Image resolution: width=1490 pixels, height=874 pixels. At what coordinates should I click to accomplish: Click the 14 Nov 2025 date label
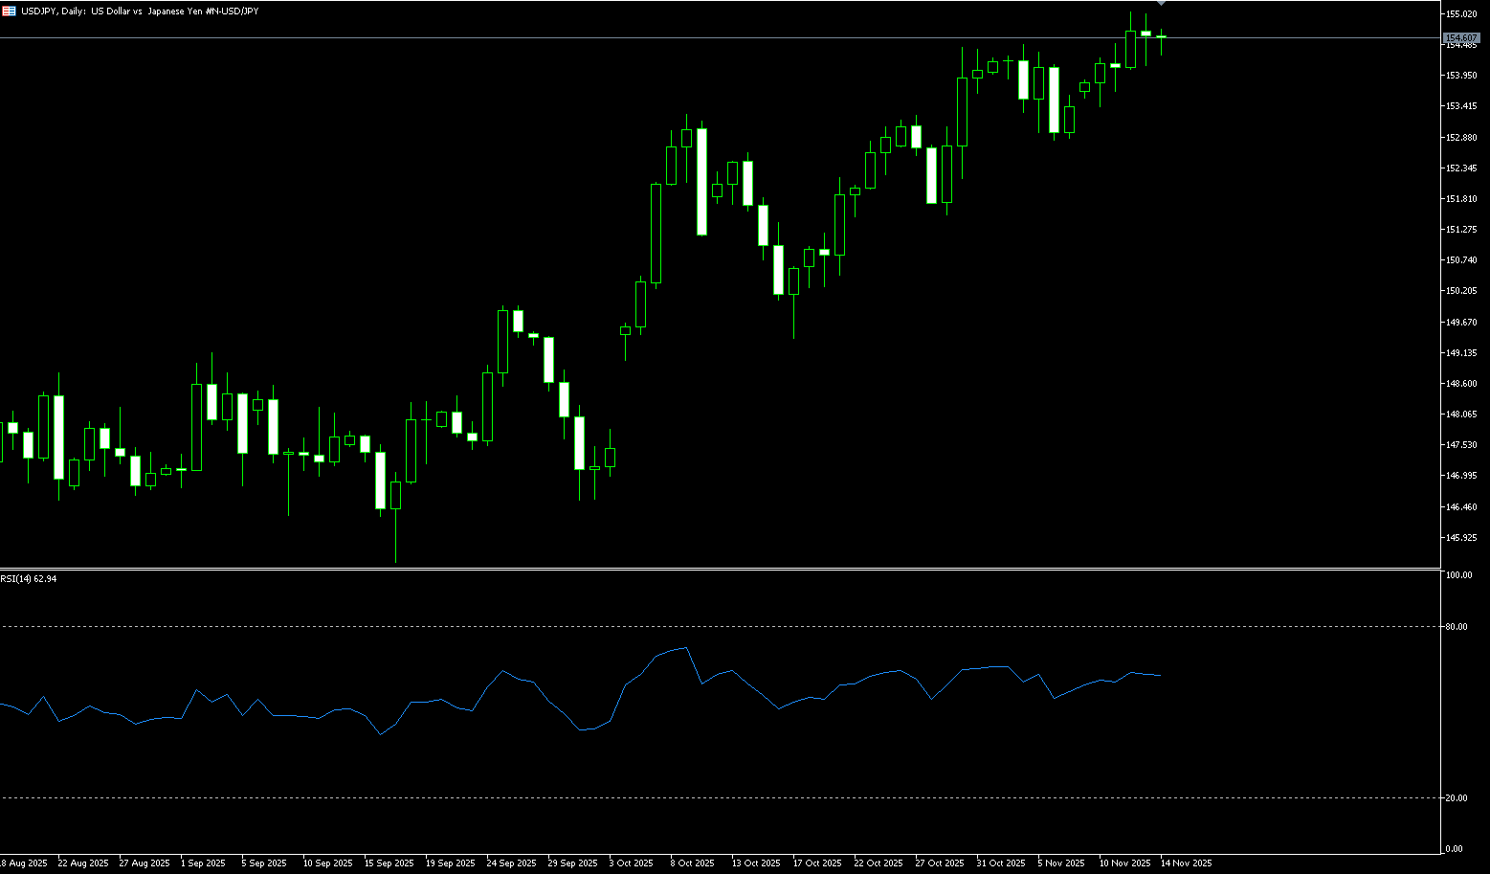(x=1186, y=863)
